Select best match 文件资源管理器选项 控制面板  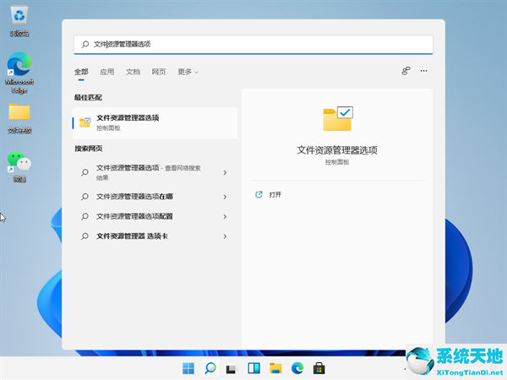(155, 122)
